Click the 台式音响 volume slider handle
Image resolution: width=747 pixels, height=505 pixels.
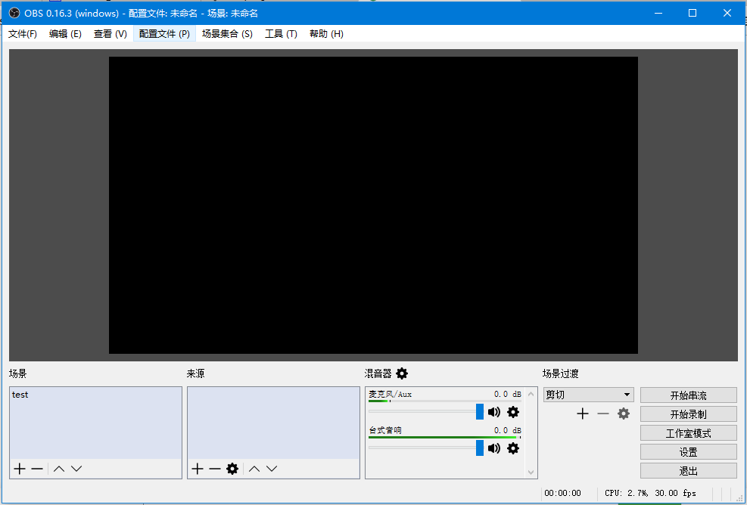pos(480,448)
